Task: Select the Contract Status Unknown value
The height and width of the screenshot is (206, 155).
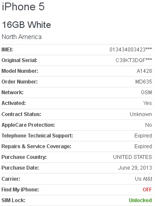Action: point(141,114)
